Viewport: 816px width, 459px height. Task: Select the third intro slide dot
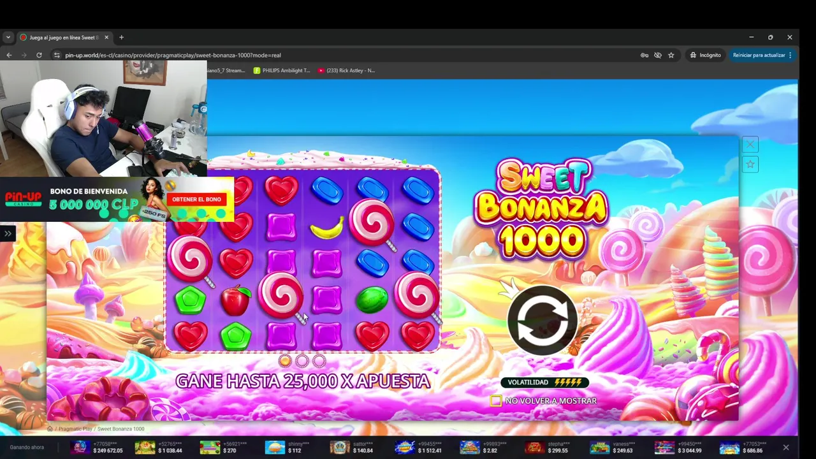click(x=319, y=361)
